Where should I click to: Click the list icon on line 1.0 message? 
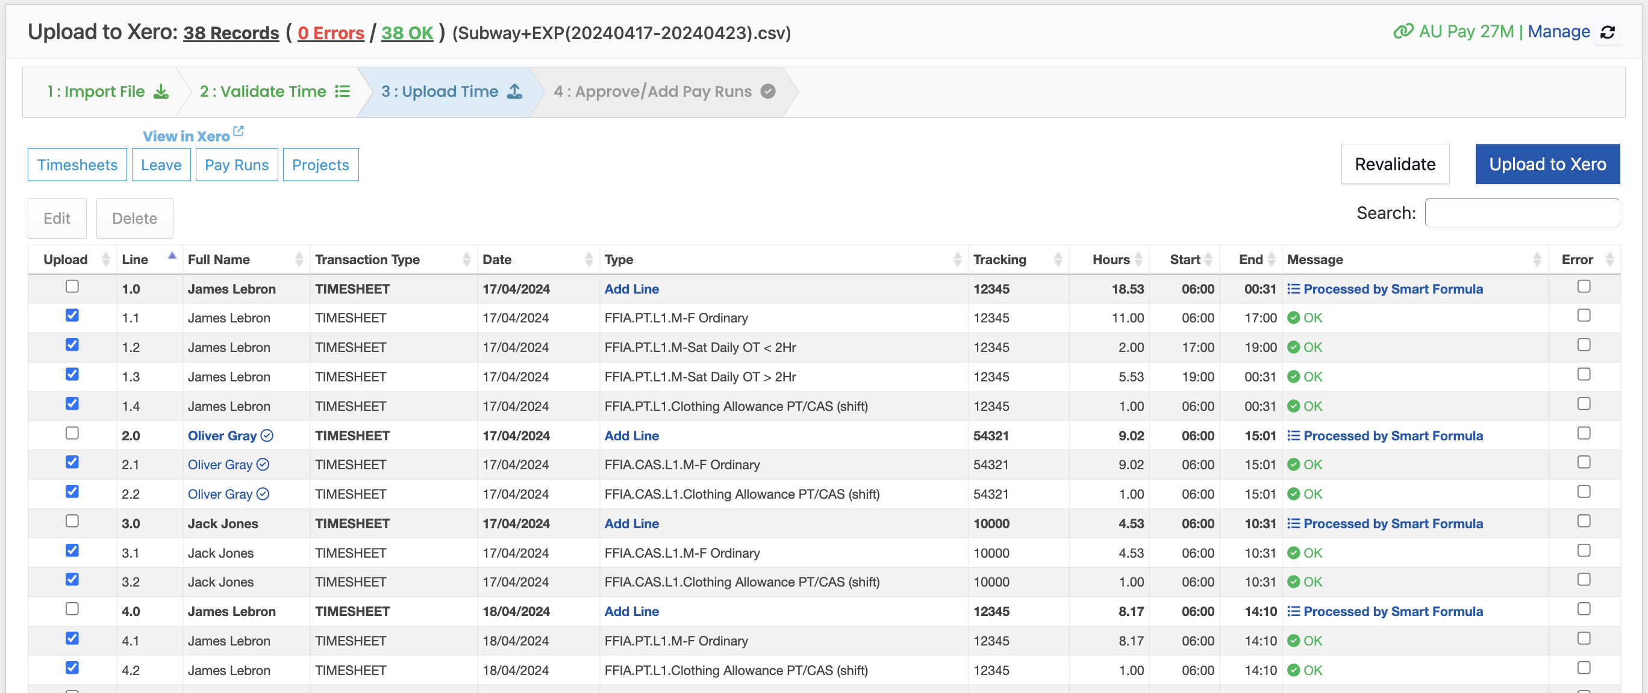click(x=1293, y=289)
